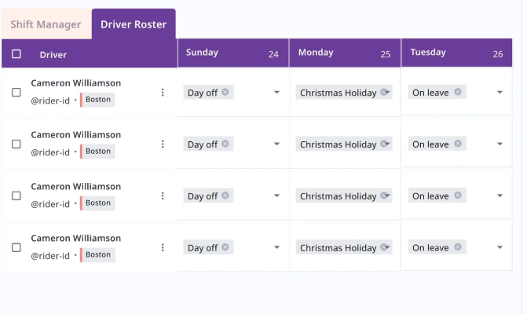Expand the Monday dropdown in the fourth row

(x=388, y=247)
